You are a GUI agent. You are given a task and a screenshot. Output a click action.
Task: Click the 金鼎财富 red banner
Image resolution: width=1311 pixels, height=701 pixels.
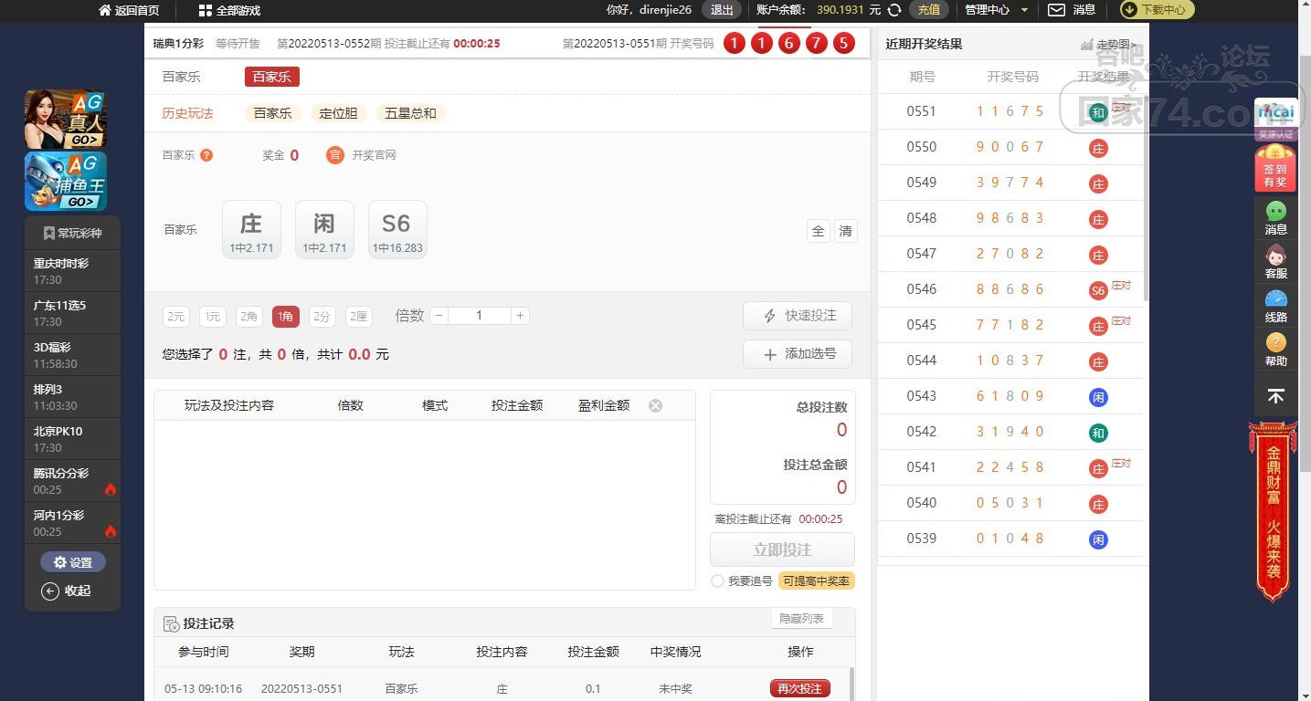[x=1274, y=511]
